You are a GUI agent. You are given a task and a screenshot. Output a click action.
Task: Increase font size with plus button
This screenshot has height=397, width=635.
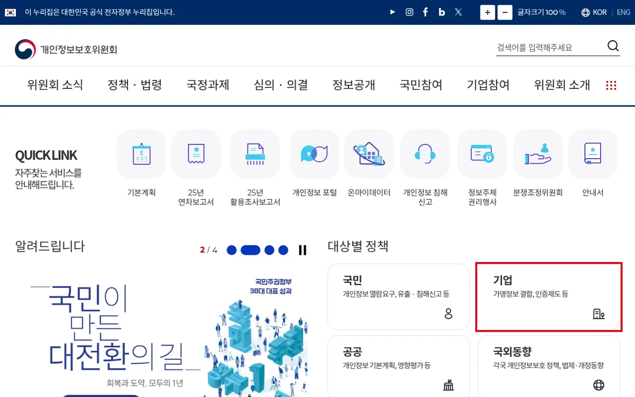487,12
